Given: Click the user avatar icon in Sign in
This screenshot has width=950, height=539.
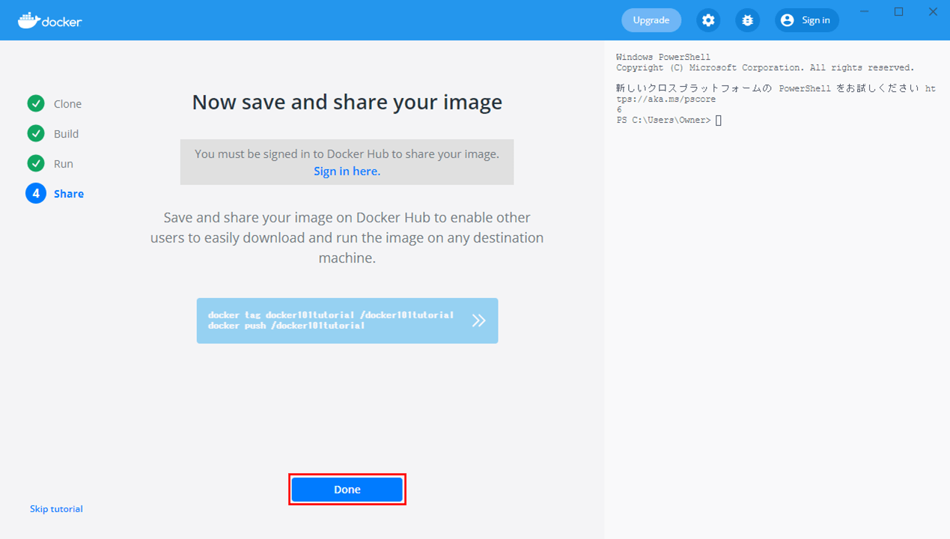Looking at the screenshot, I should 787,20.
